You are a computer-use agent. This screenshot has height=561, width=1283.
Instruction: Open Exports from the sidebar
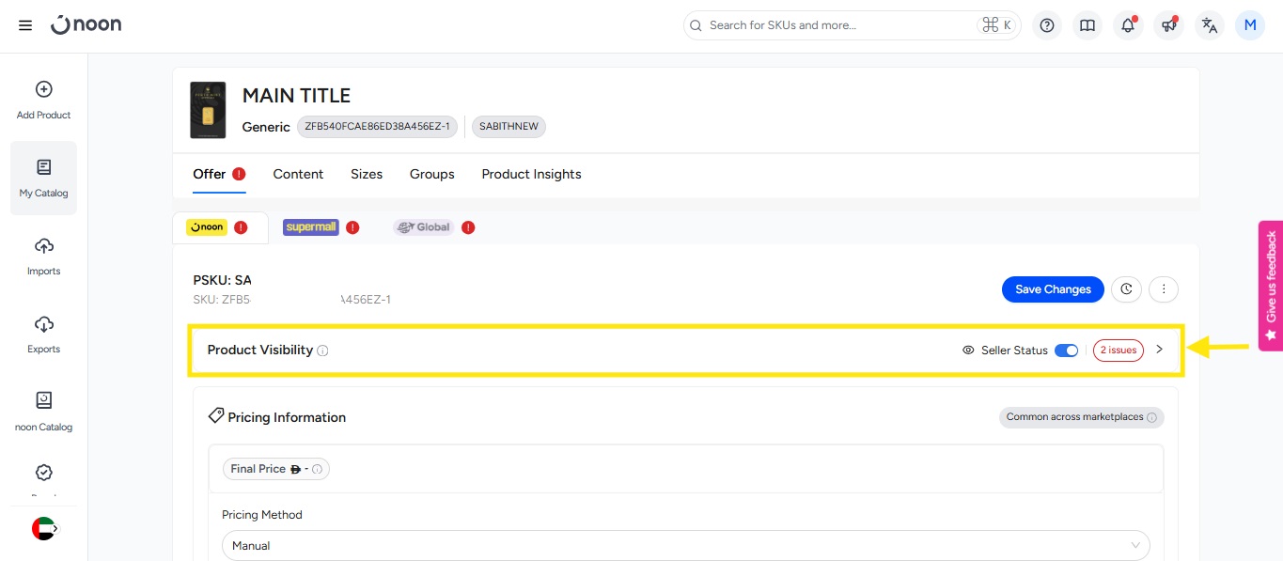[43, 334]
